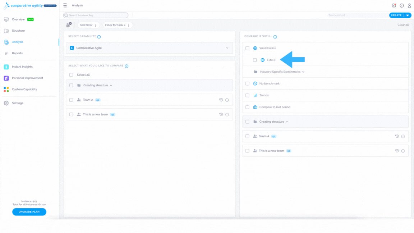
Task: Click the help info icon in top bar
Action: 401,5
